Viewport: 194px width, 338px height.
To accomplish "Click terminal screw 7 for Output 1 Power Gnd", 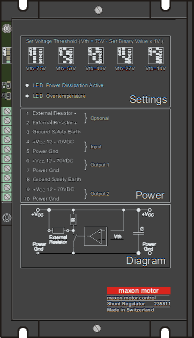I will coord(7,168).
